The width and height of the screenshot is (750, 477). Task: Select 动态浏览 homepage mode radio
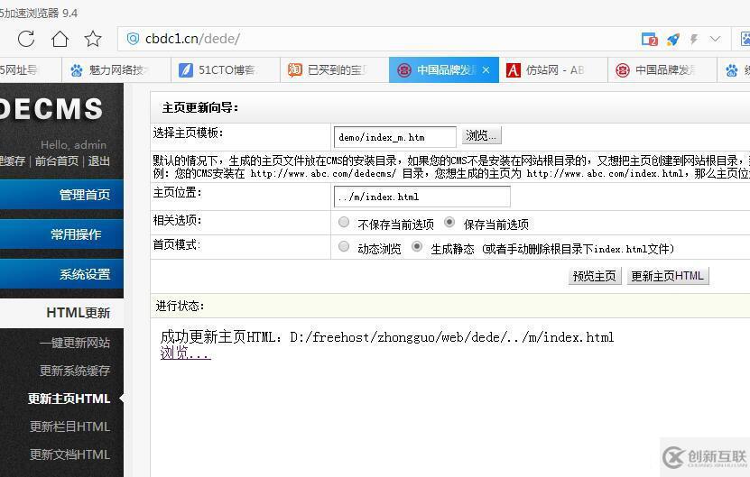pyautogui.click(x=344, y=247)
